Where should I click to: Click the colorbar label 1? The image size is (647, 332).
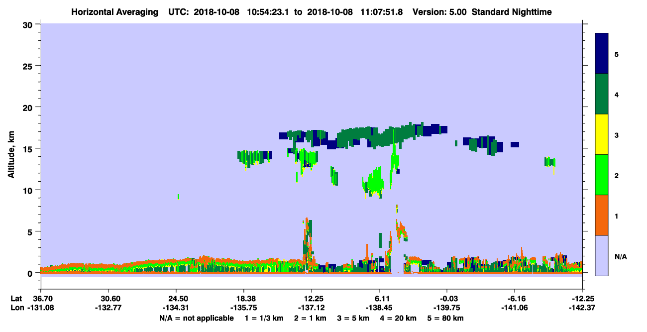click(x=617, y=216)
